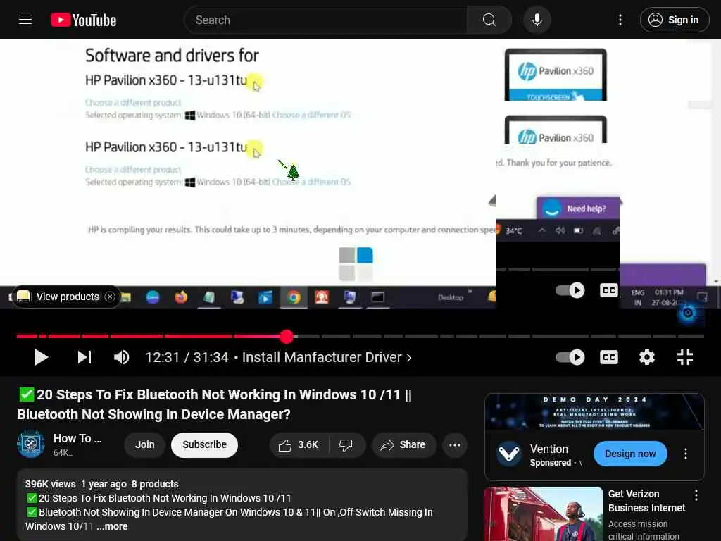Viewport: 721px width, 541px height.
Task: Click the Join membership button
Action: pos(144,445)
